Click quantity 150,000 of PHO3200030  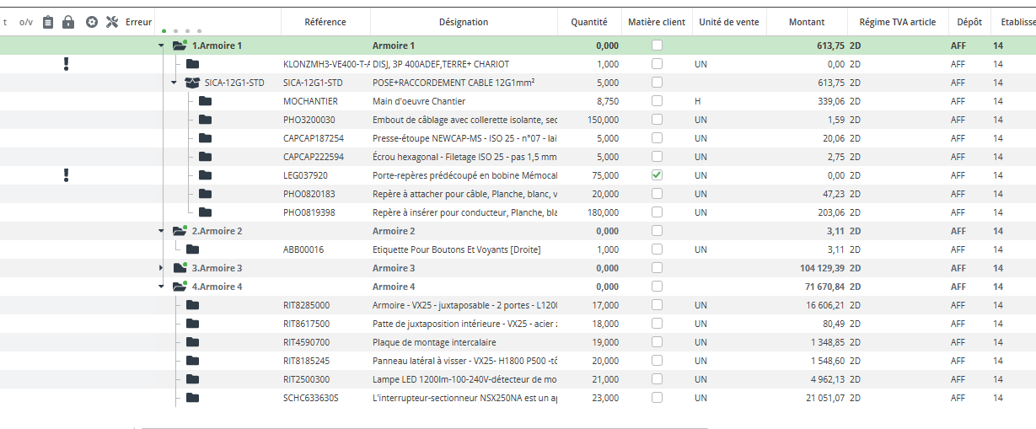tap(603, 120)
